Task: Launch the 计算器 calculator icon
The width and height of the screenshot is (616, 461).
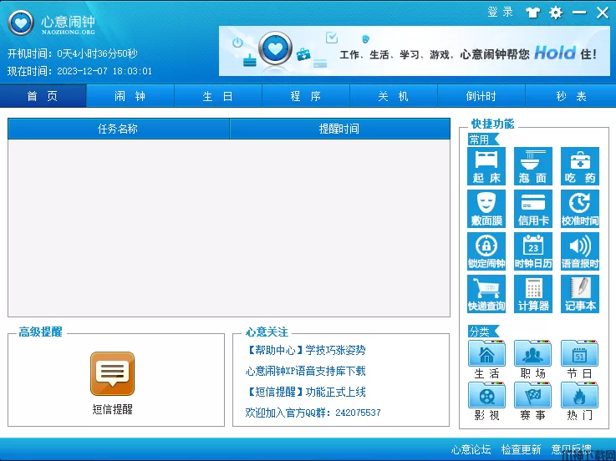Action: [x=533, y=294]
